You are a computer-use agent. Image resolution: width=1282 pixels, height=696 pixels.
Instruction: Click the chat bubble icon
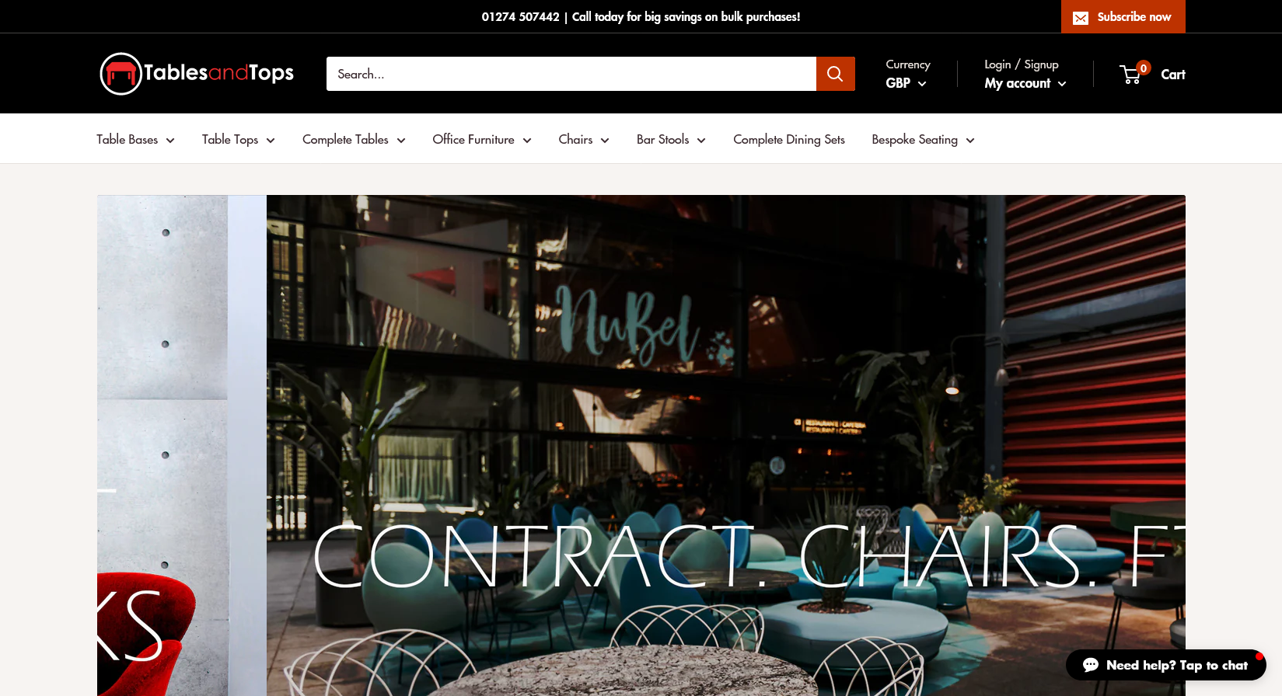pos(1091,665)
